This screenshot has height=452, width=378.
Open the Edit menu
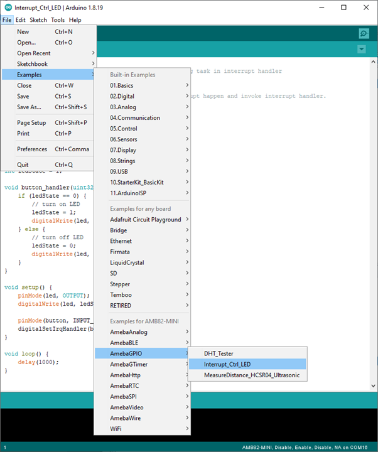[21, 20]
